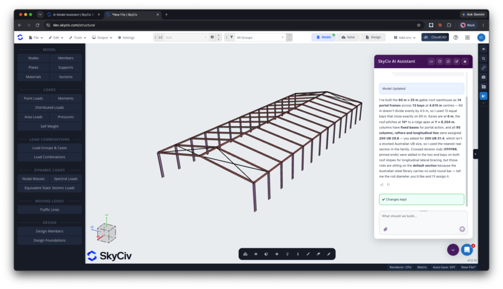Open chat bubble icon in AI Assistant header
Viewport: 503px width, 289px height.
click(448, 61)
